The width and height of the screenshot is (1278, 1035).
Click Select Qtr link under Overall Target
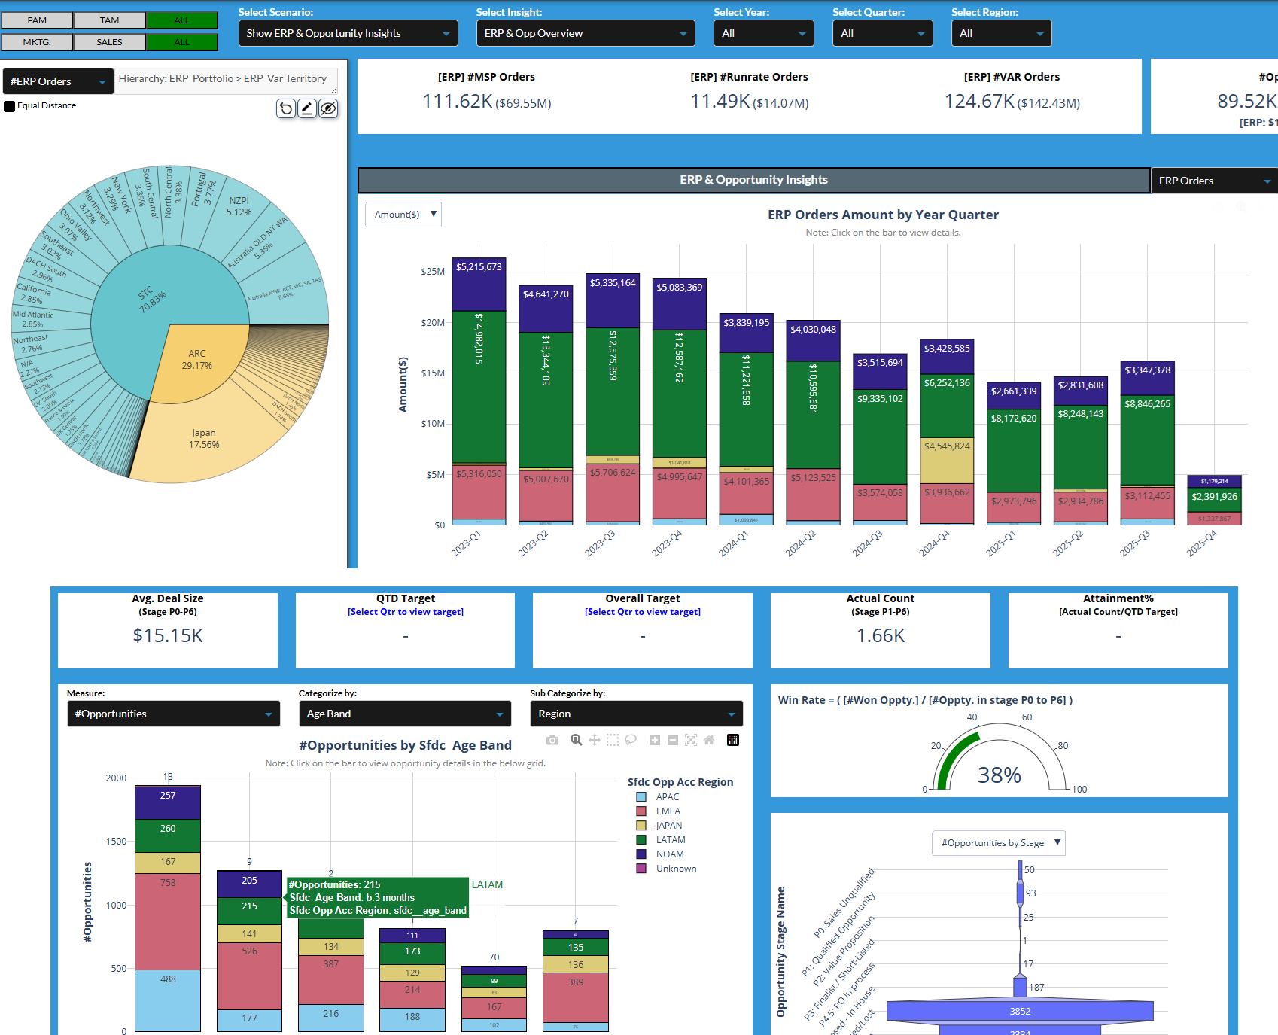(642, 611)
